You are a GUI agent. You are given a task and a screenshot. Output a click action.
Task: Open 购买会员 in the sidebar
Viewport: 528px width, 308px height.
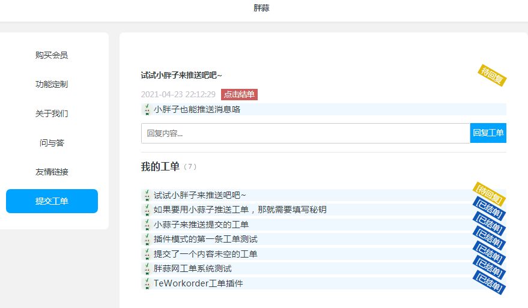[x=52, y=55]
